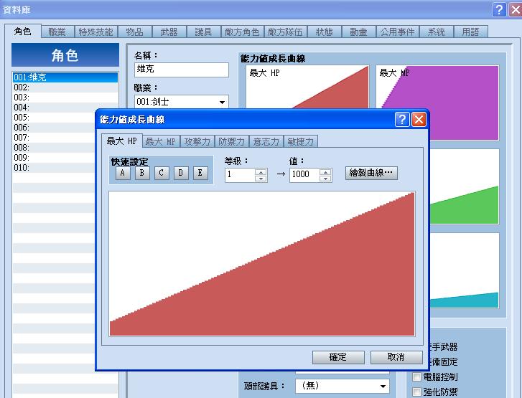The height and width of the screenshot is (398, 522).
Task: Click the 名稱 name field containing 维克
Action: pos(182,70)
